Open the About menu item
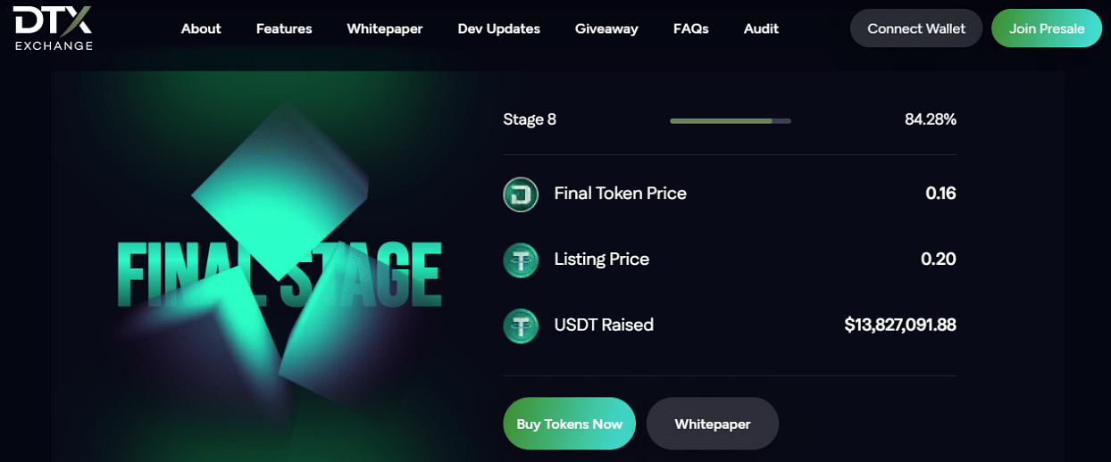This screenshot has height=462, width=1111. [201, 29]
